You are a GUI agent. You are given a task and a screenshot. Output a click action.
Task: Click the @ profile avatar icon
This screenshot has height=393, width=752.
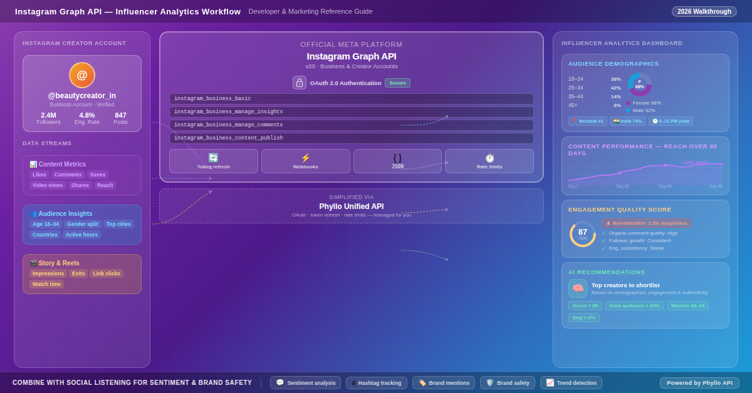coord(82,75)
